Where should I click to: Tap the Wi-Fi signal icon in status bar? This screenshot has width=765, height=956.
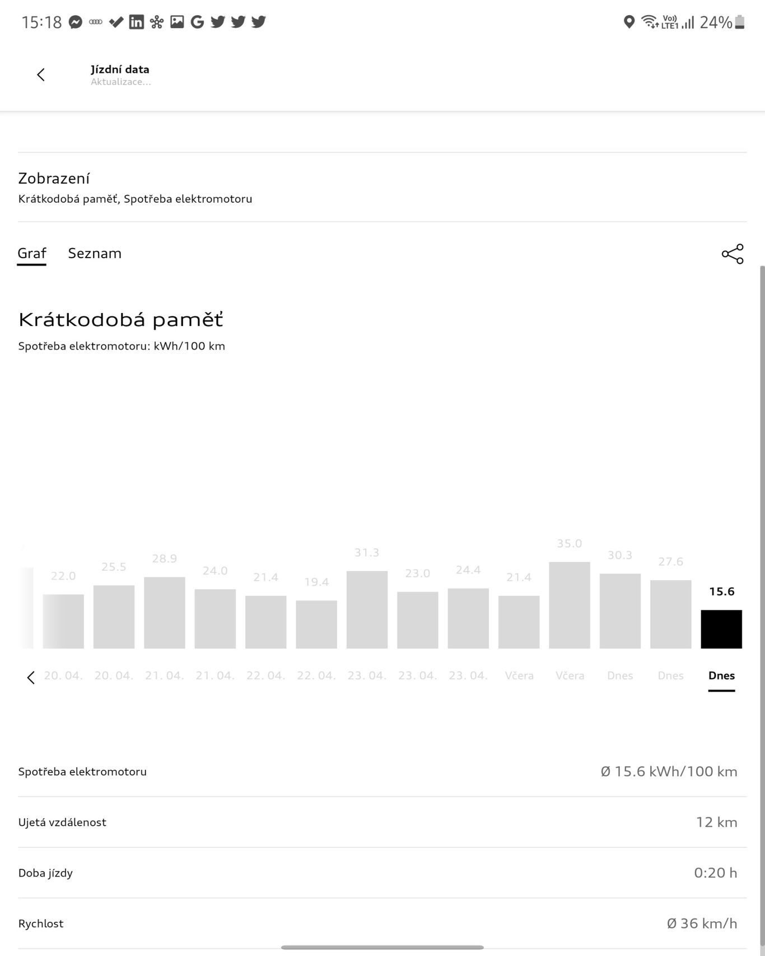(649, 22)
